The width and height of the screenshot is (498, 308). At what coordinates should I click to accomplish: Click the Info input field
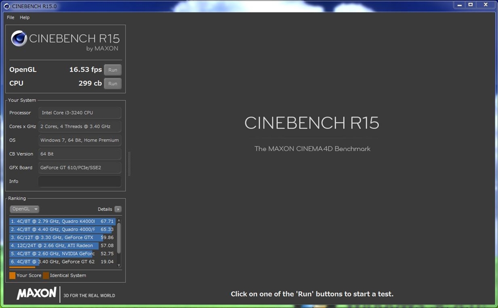tap(79, 181)
